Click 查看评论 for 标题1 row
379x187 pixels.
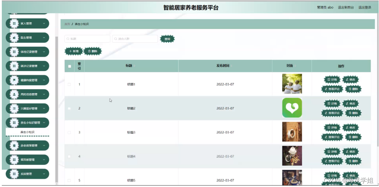click(332, 89)
